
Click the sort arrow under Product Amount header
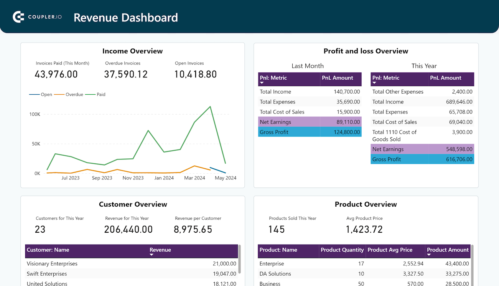429,255
